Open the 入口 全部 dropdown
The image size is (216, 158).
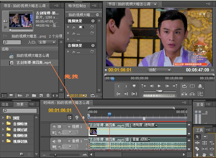47,42
